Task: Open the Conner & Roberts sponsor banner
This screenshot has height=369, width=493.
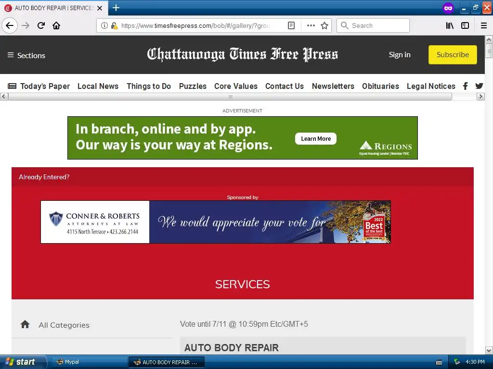Action: coord(216,222)
